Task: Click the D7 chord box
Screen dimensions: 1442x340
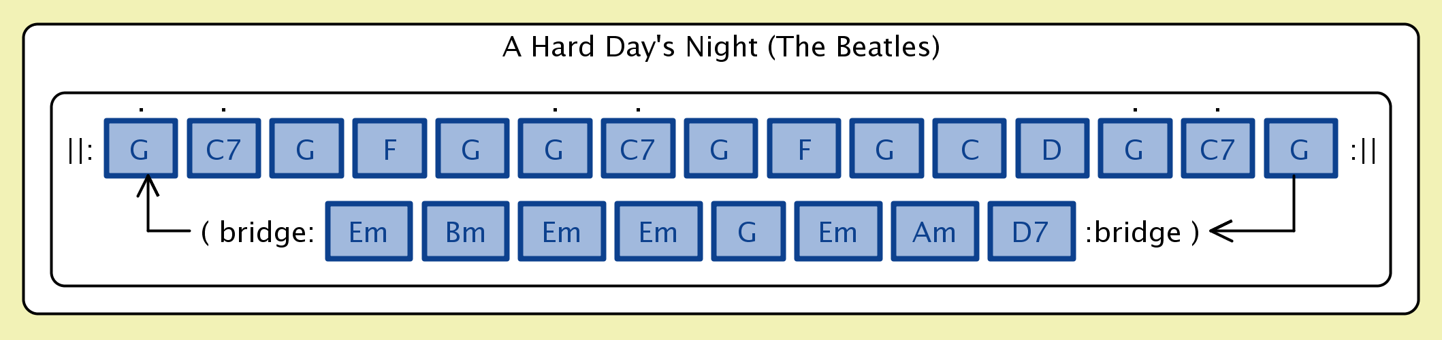Action: pyautogui.click(x=1031, y=232)
